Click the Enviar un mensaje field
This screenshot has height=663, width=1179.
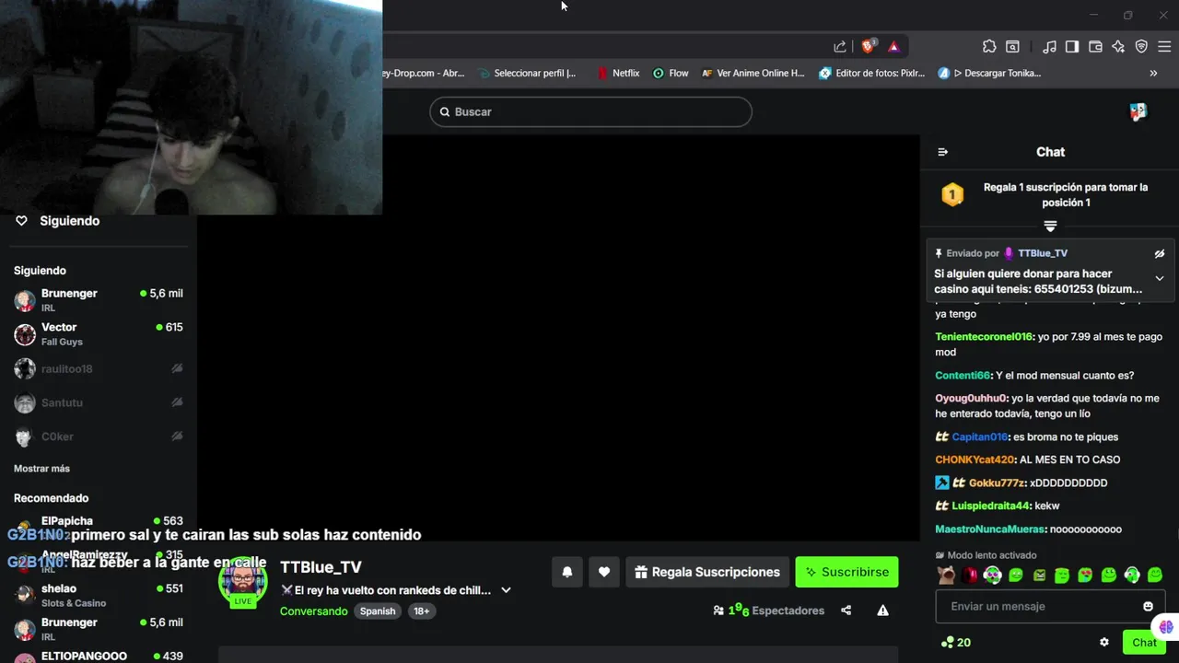[x=1050, y=606]
